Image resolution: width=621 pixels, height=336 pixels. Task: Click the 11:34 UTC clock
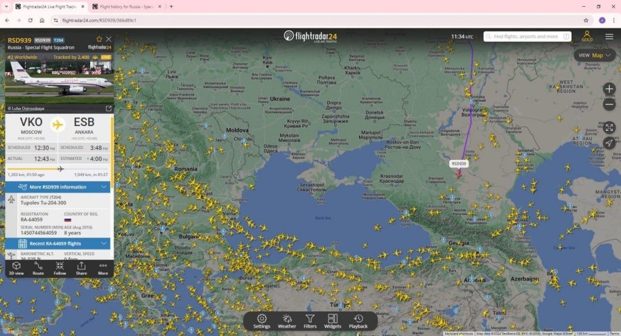coord(462,36)
